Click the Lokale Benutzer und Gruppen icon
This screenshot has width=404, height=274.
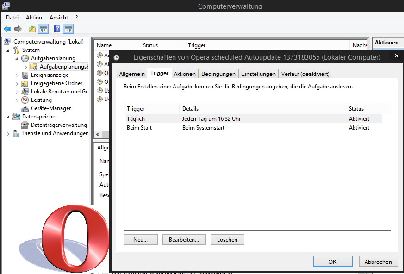tap(25, 92)
